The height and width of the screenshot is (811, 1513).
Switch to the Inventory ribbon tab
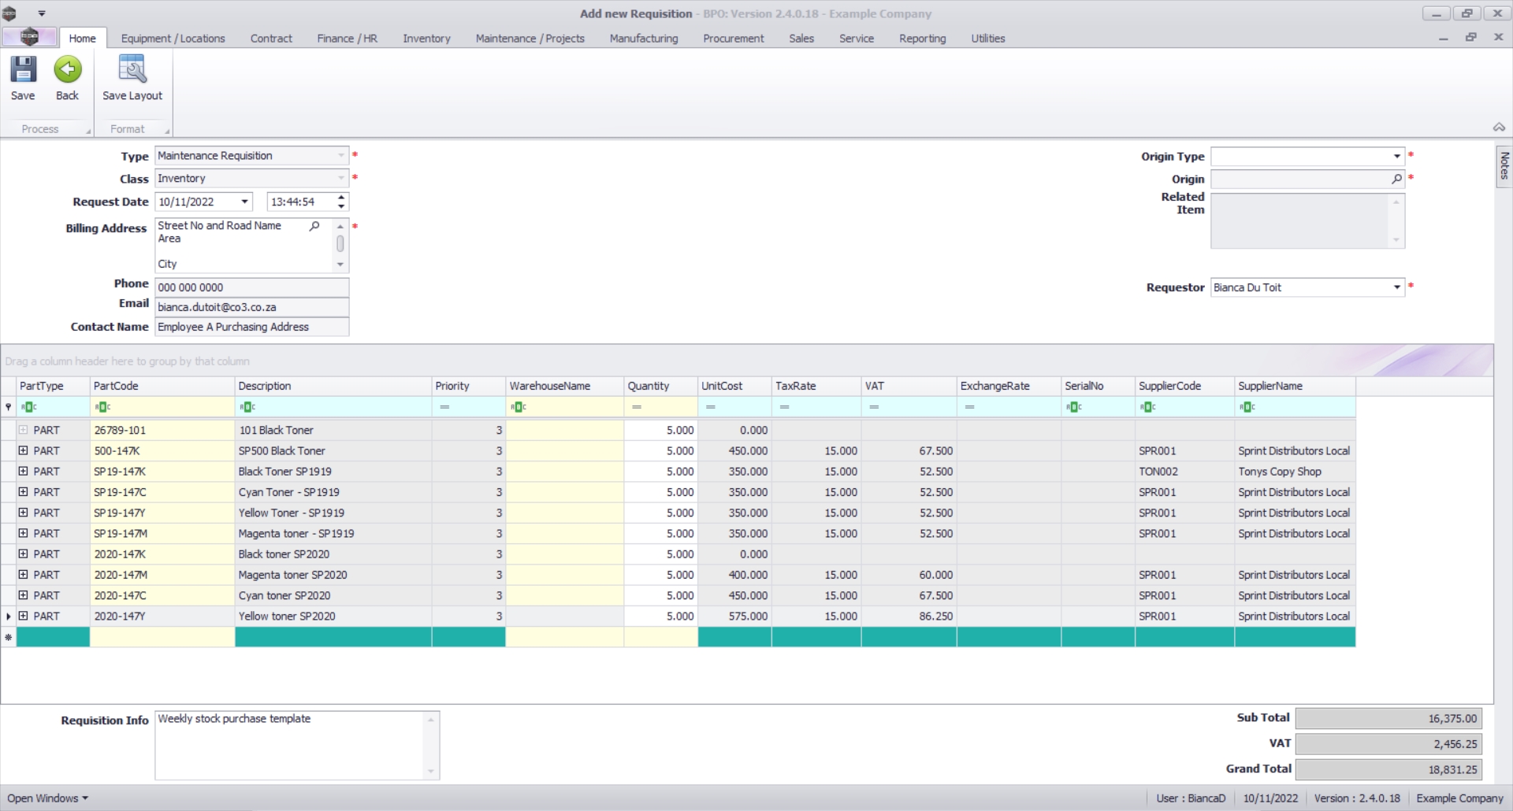coord(426,38)
